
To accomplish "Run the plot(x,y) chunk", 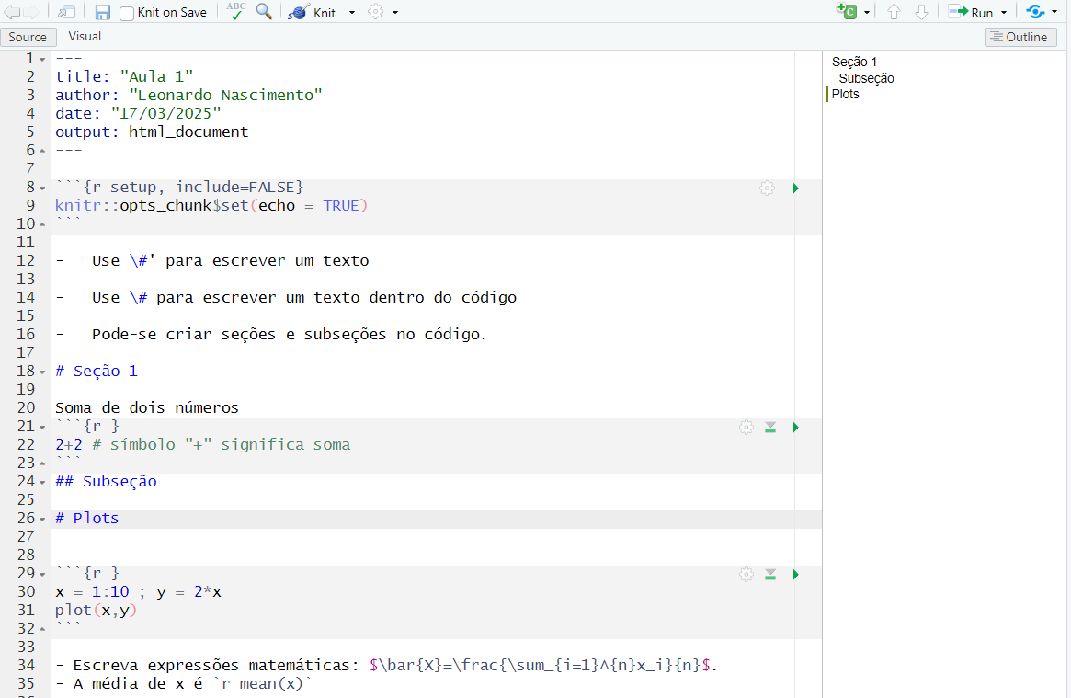I will pyautogui.click(x=796, y=575).
